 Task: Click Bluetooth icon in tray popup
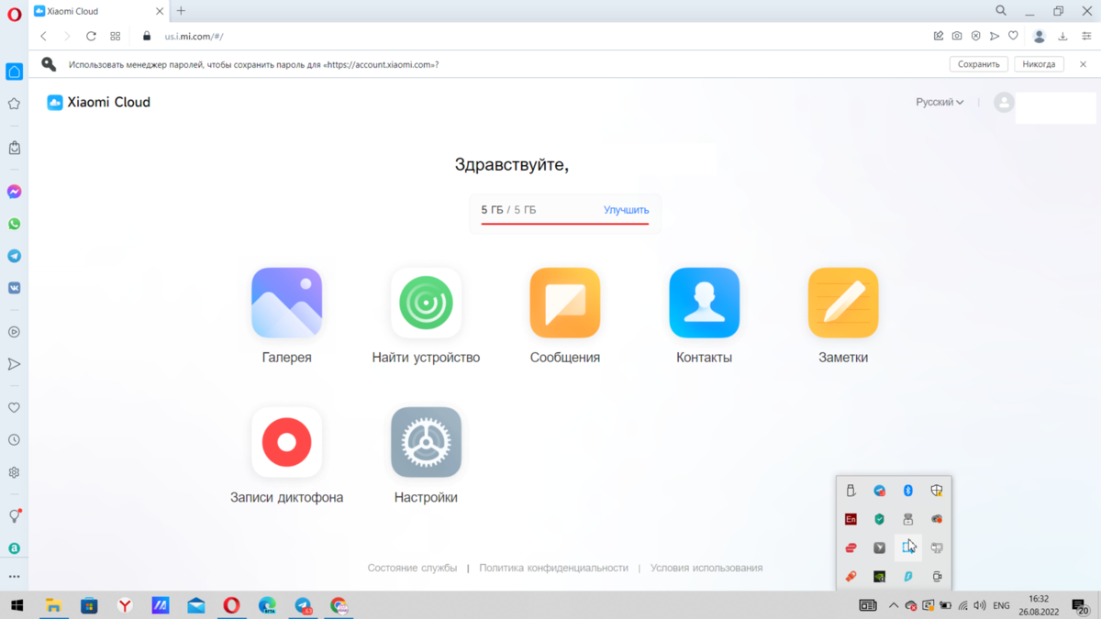click(x=908, y=491)
